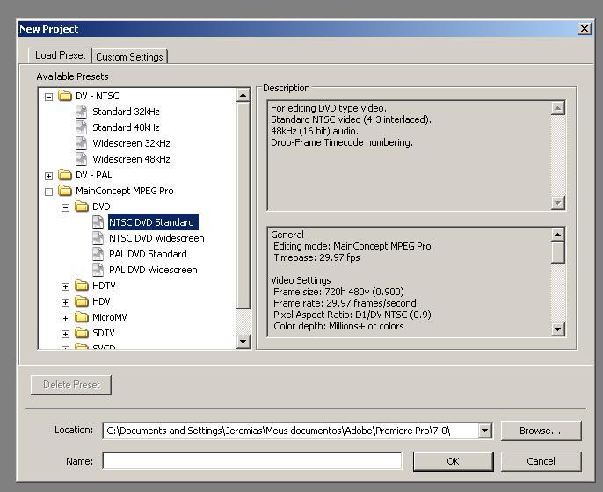Click General settings scroll down arrow
The height and width of the screenshot is (492, 603).
[557, 329]
